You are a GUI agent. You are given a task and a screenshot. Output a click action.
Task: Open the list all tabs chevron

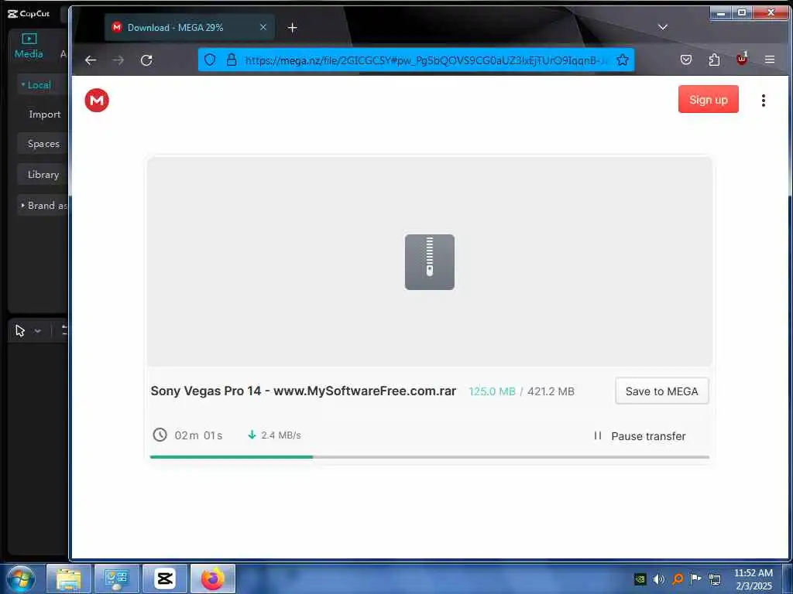click(x=663, y=27)
